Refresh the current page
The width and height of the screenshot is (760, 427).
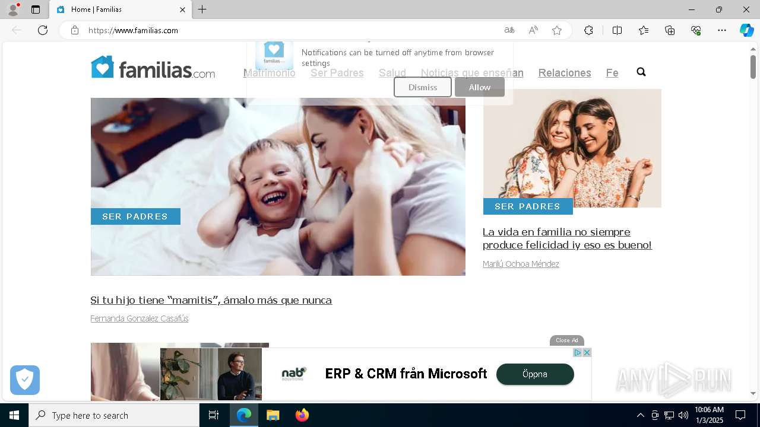point(43,30)
